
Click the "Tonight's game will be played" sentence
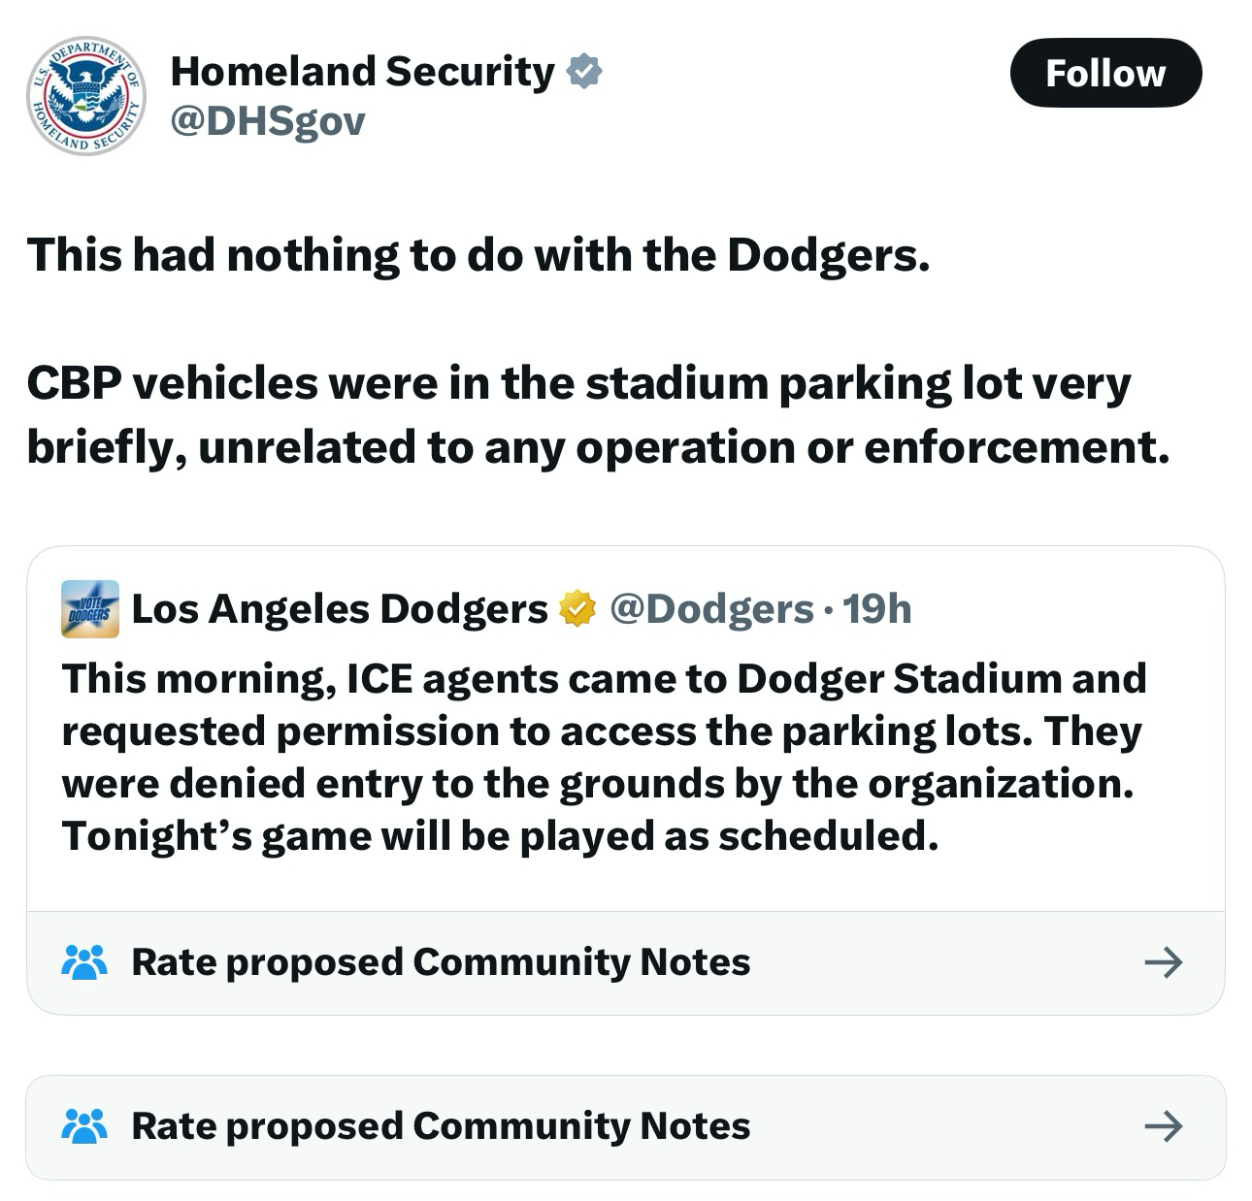(x=500, y=836)
